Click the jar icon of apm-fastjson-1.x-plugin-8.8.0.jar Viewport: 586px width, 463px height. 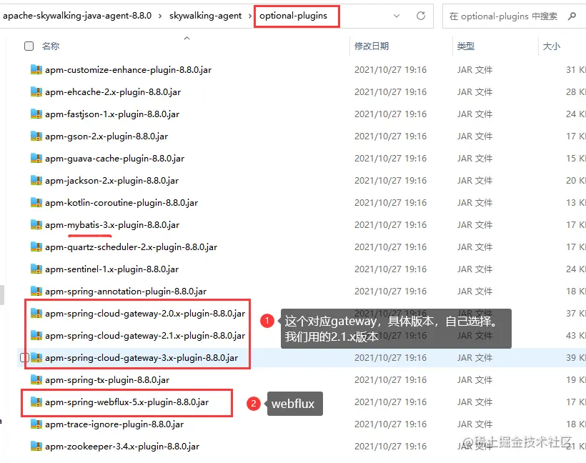36,114
